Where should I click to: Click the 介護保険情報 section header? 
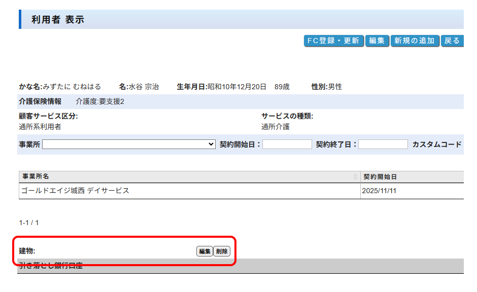pyautogui.click(x=40, y=101)
